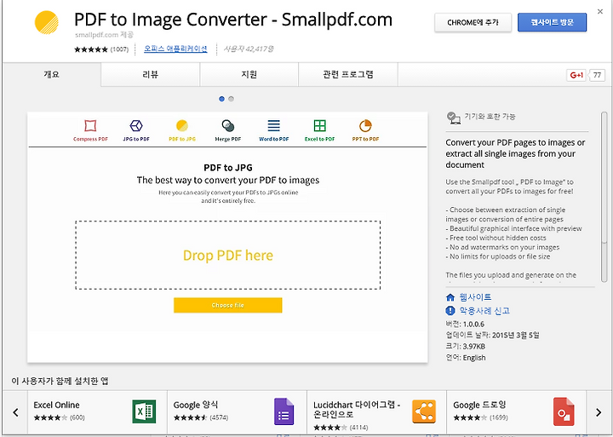This screenshot has height=437, width=613.
Task: Select the first screenshot carousel dot
Action: (221, 99)
